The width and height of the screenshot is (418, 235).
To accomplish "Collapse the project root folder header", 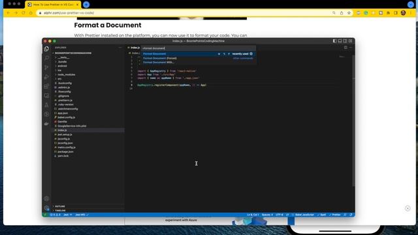I will point(88,53).
